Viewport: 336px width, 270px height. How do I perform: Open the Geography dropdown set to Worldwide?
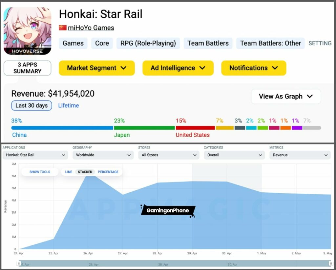pyautogui.click(x=103, y=155)
